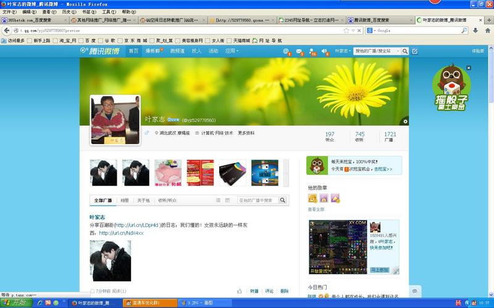Image resolution: width=494 pixels, height=308 pixels.
Task: Click the magnifier in broadcast search box
Action: [x=283, y=200]
